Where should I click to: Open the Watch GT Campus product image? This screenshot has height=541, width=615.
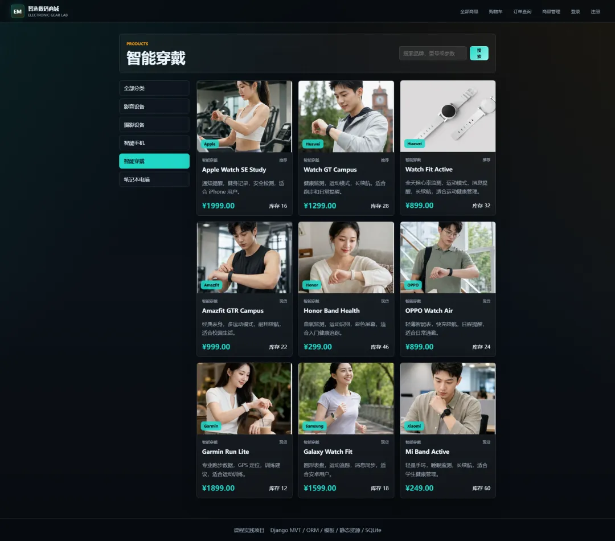pos(346,117)
